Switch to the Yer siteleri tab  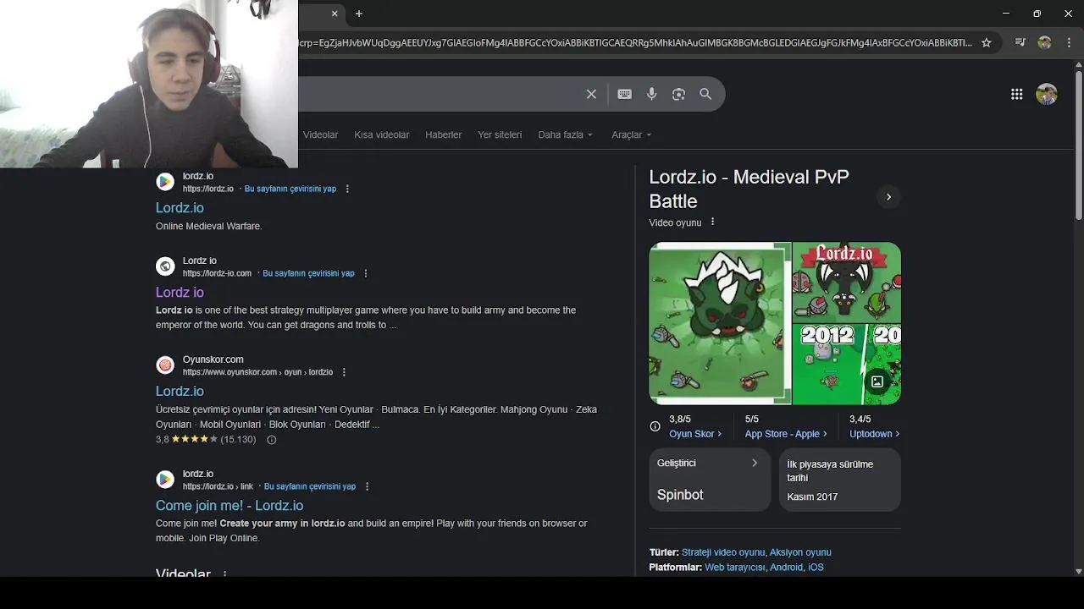(x=500, y=134)
